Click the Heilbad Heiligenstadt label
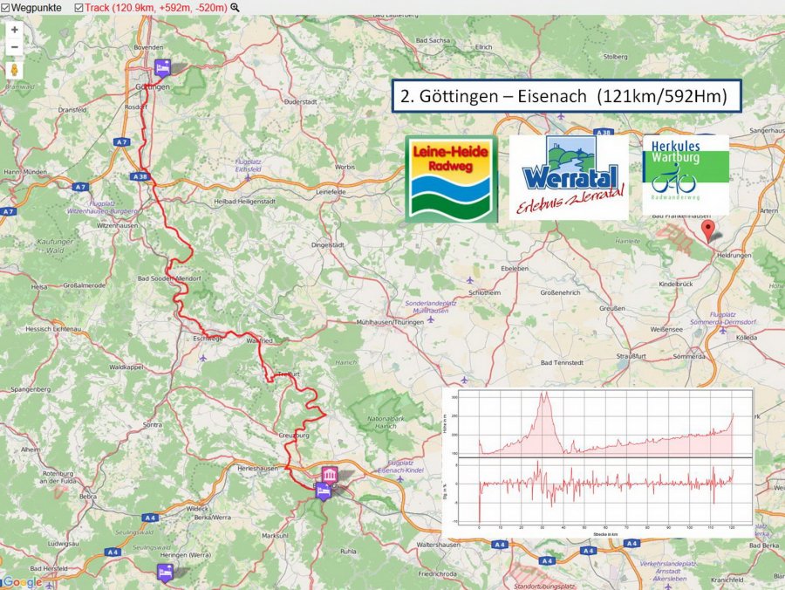 tap(245, 202)
